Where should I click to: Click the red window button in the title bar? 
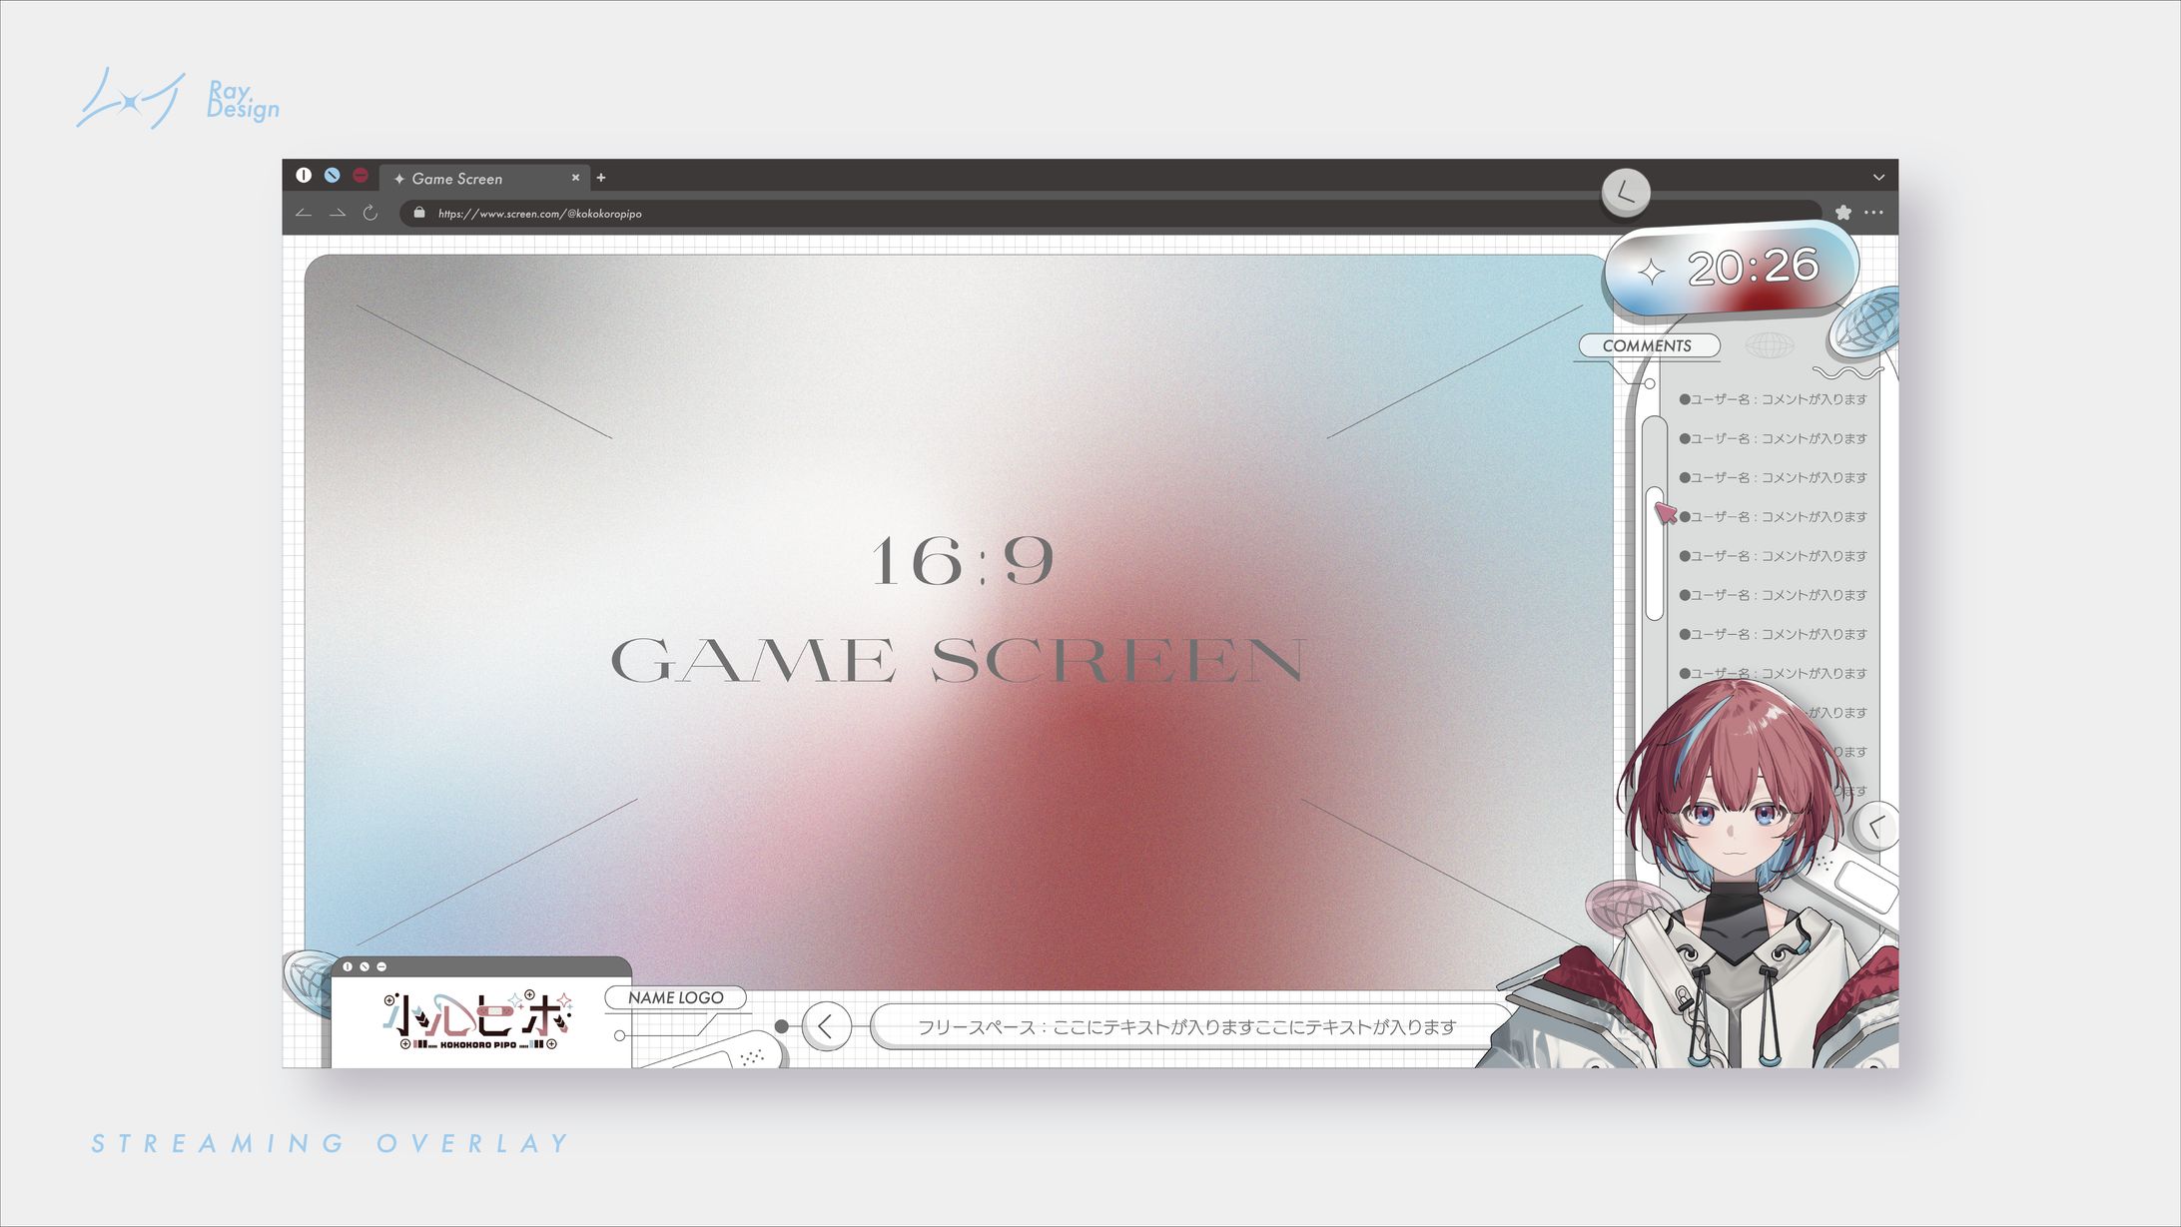click(362, 175)
